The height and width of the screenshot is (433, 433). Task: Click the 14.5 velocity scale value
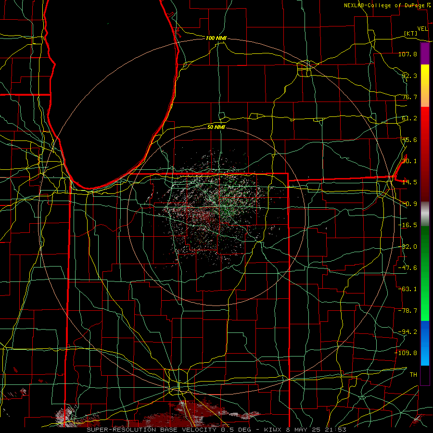pyautogui.click(x=409, y=182)
